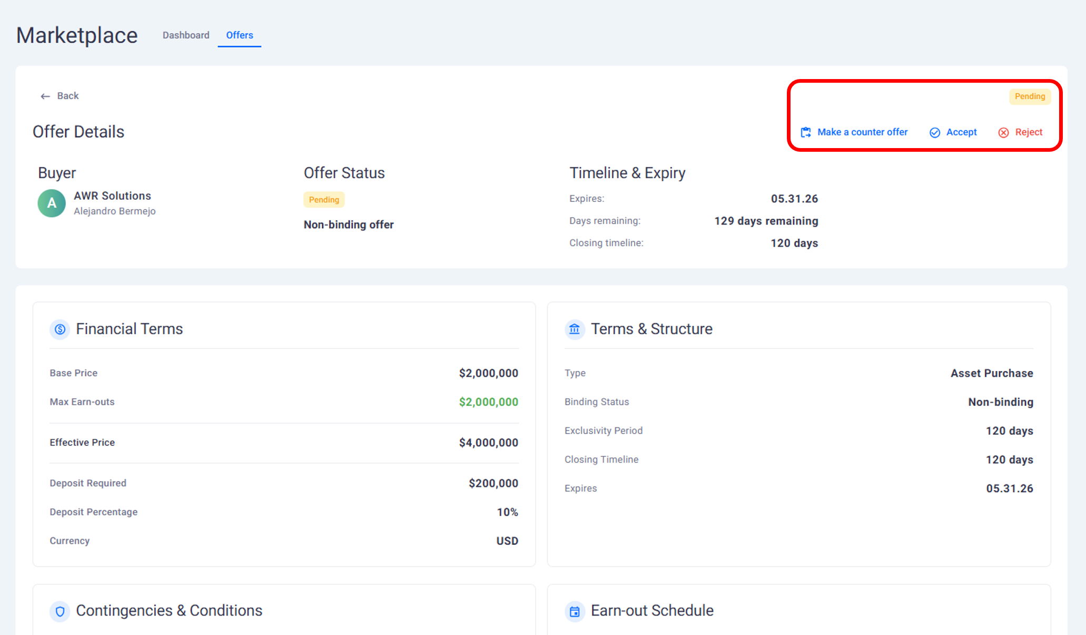
Task: Click the Financial Terms dollar icon
Action: (x=60, y=329)
